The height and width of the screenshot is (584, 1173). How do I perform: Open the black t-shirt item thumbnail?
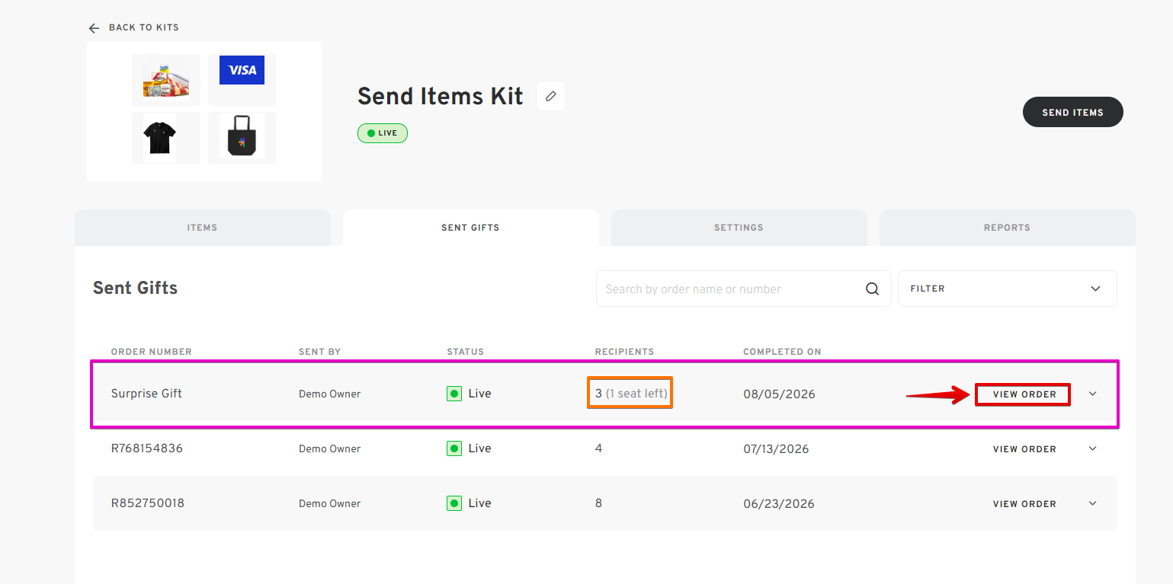pos(159,138)
